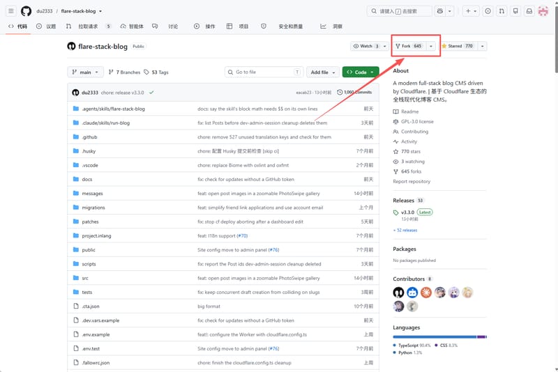Image resolution: width=558 pixels, height=372 pixels.
Task: Click the folder icon beside docs
Action: pos(76,179)
